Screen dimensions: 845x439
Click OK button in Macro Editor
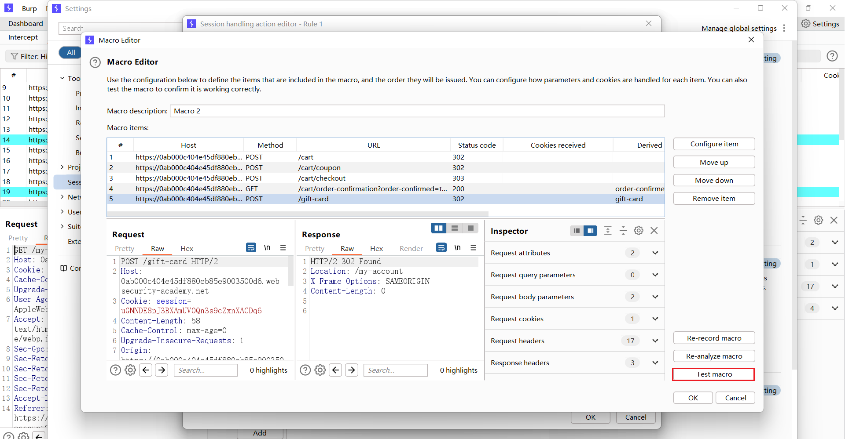(693, 398)
